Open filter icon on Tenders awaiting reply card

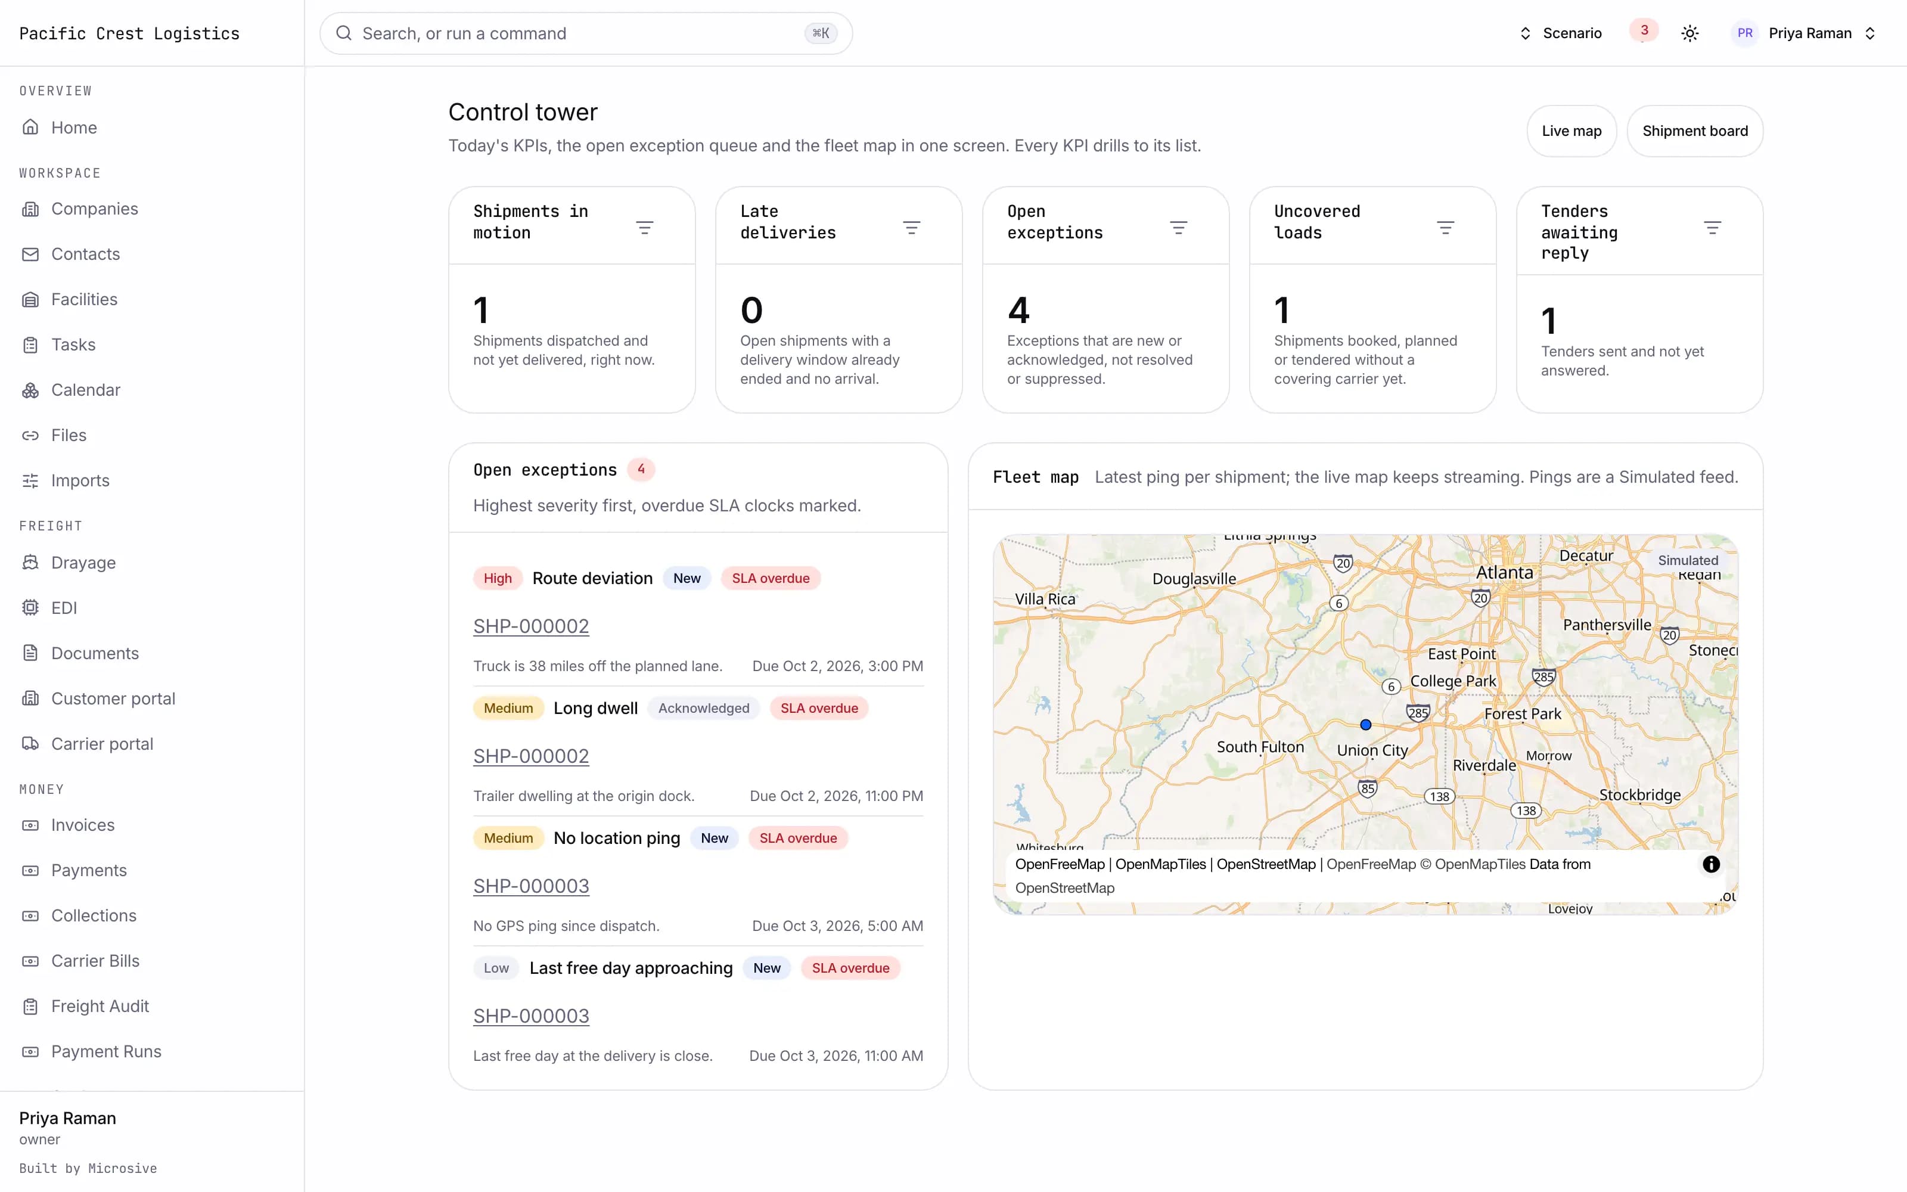pyautogui.click(x=1712, y=228)
